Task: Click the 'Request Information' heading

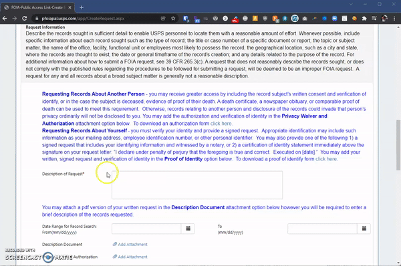Action: pos(45,27)
